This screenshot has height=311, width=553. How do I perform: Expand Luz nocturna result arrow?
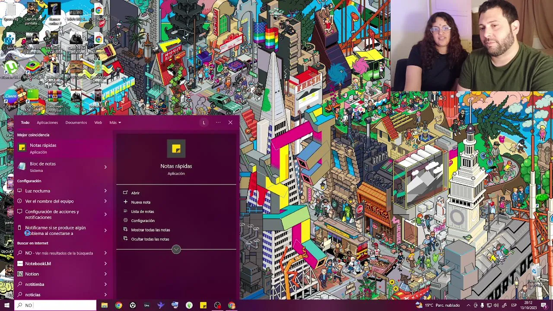coord(105,190)
